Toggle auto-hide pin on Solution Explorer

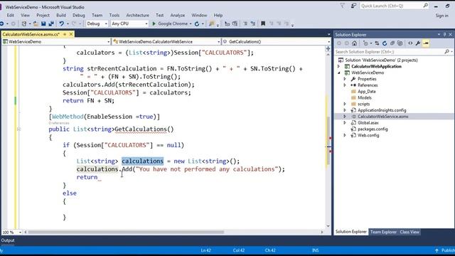(x=444, y=35)
